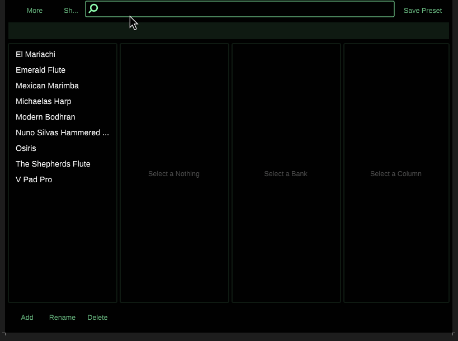Choose the Emerald Flute entry
This screenshot has width=458, height=341.
(40, 70)
